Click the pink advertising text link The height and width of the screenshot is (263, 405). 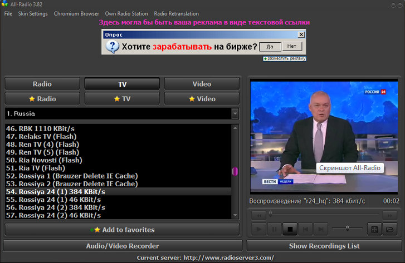[204, 22]
